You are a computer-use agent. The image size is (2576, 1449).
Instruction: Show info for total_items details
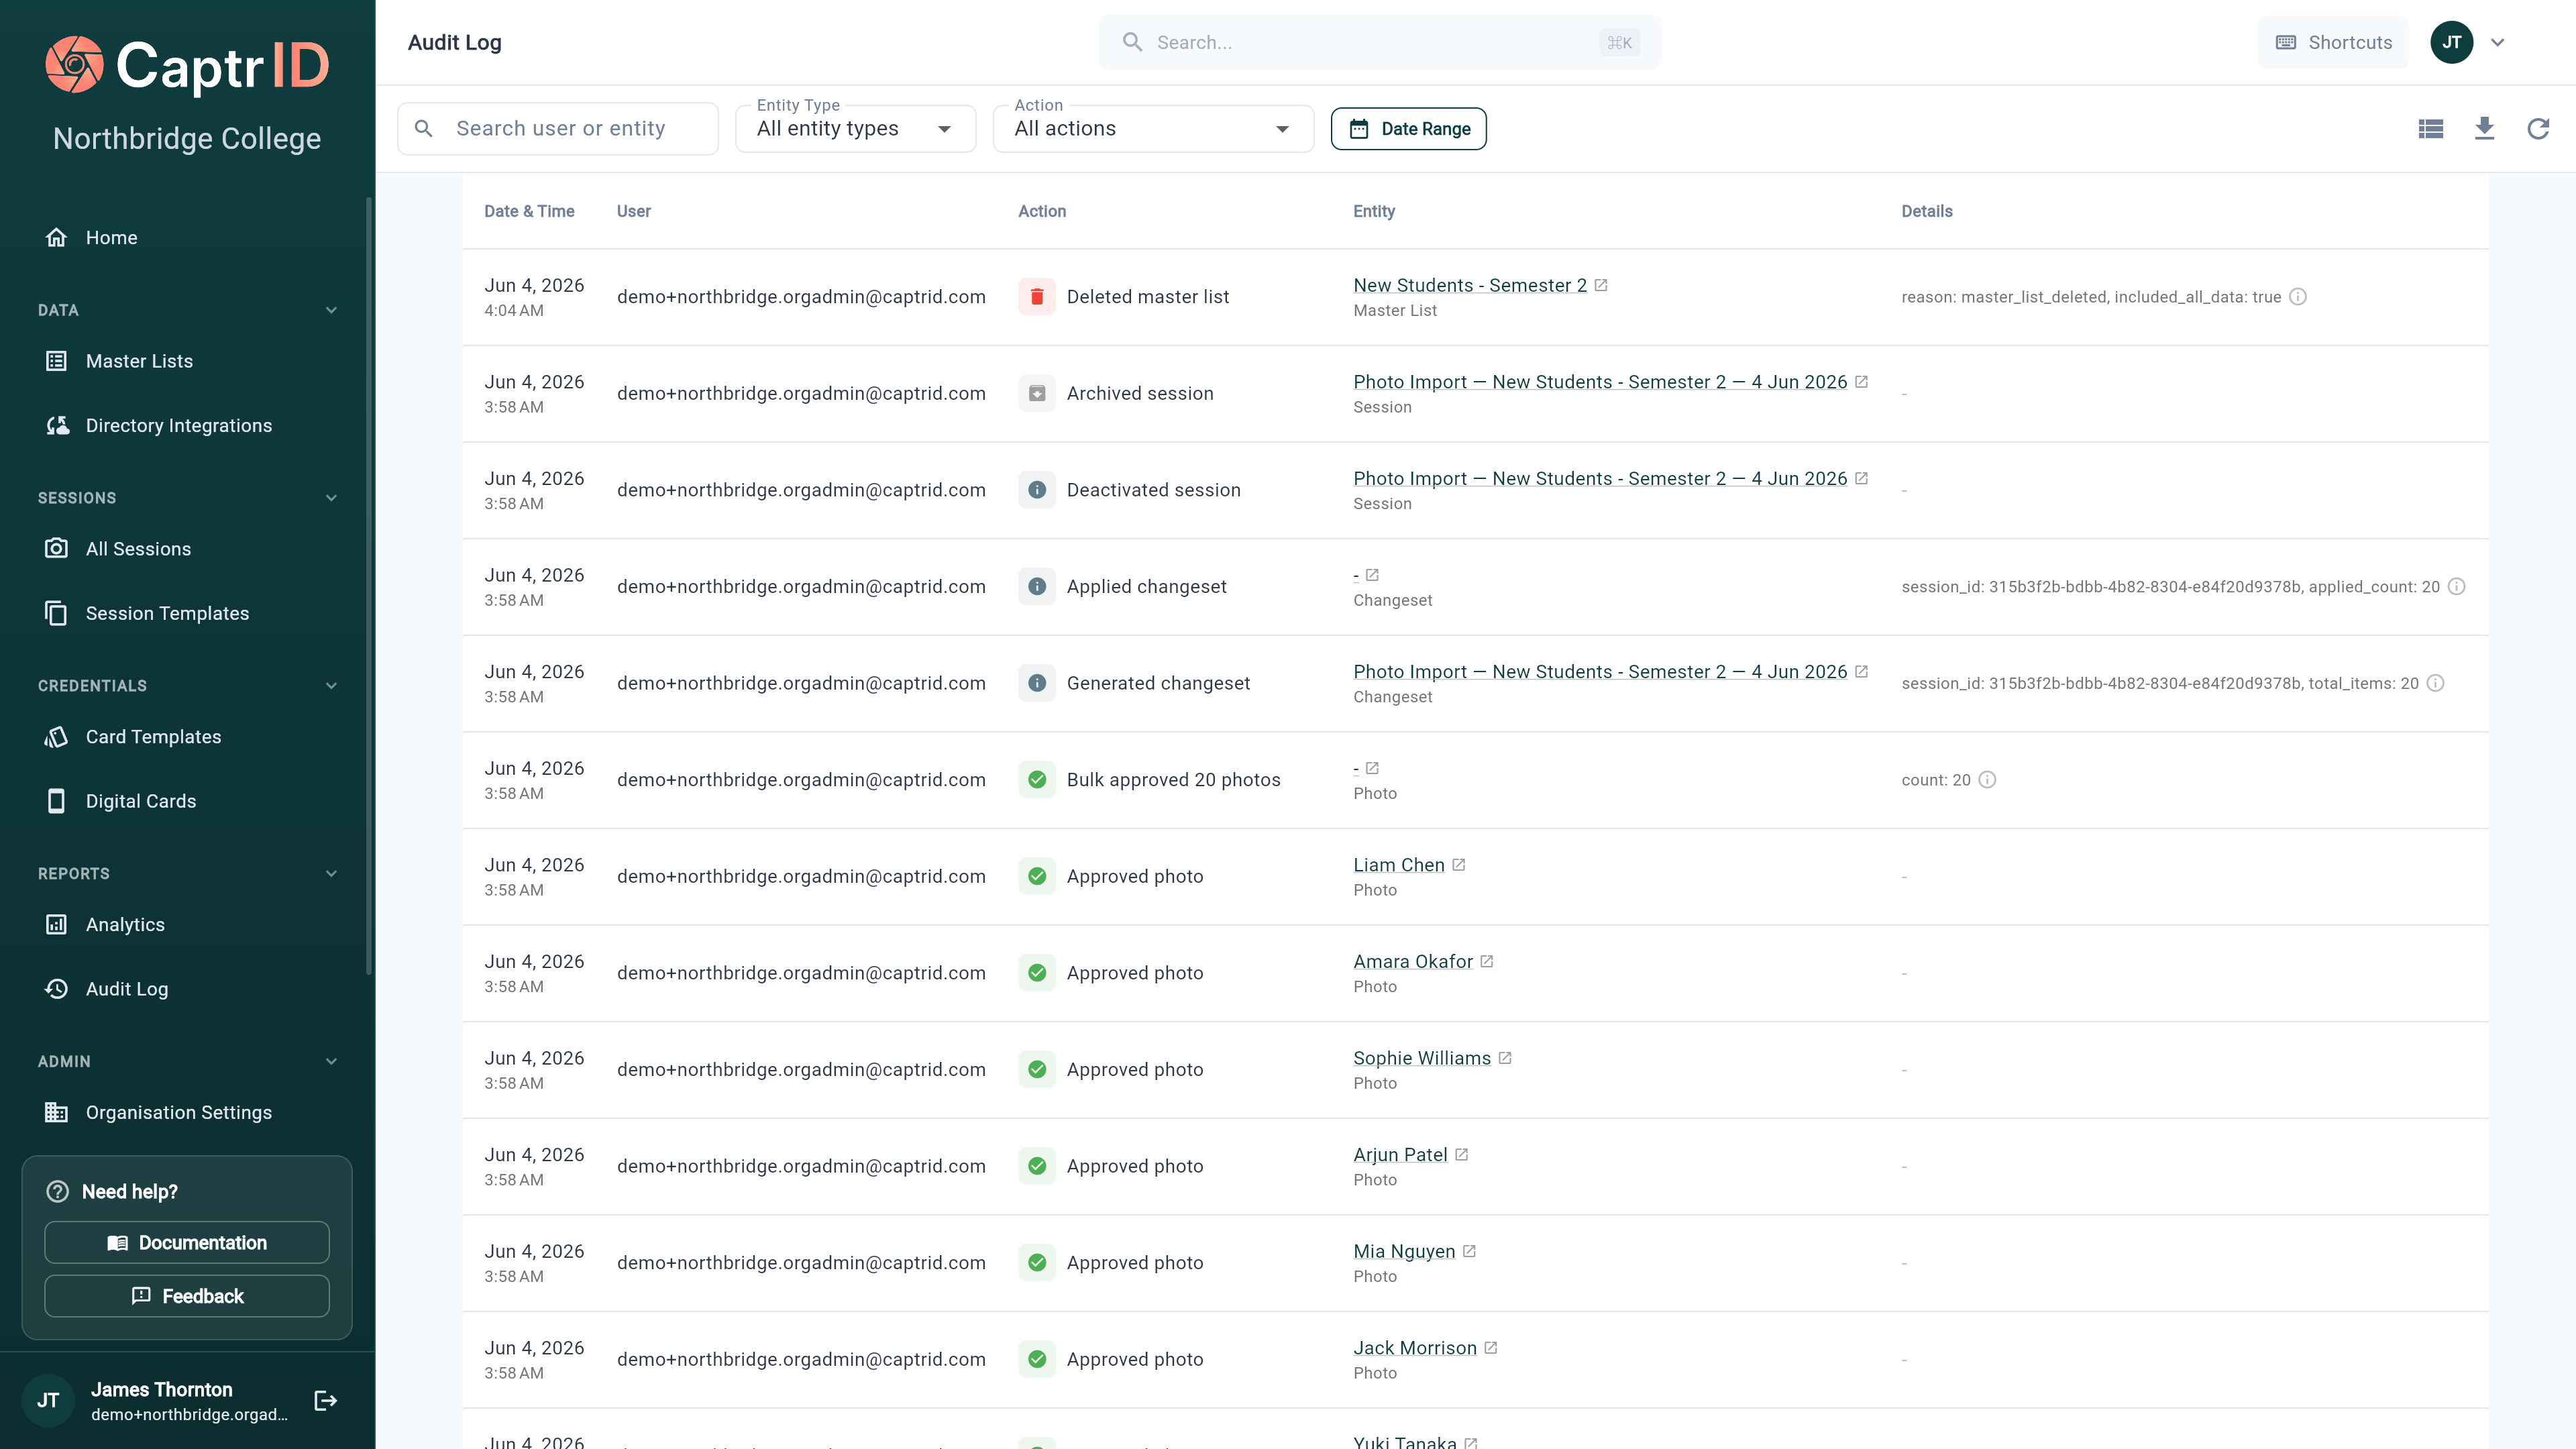click(x=2436, y=683)
